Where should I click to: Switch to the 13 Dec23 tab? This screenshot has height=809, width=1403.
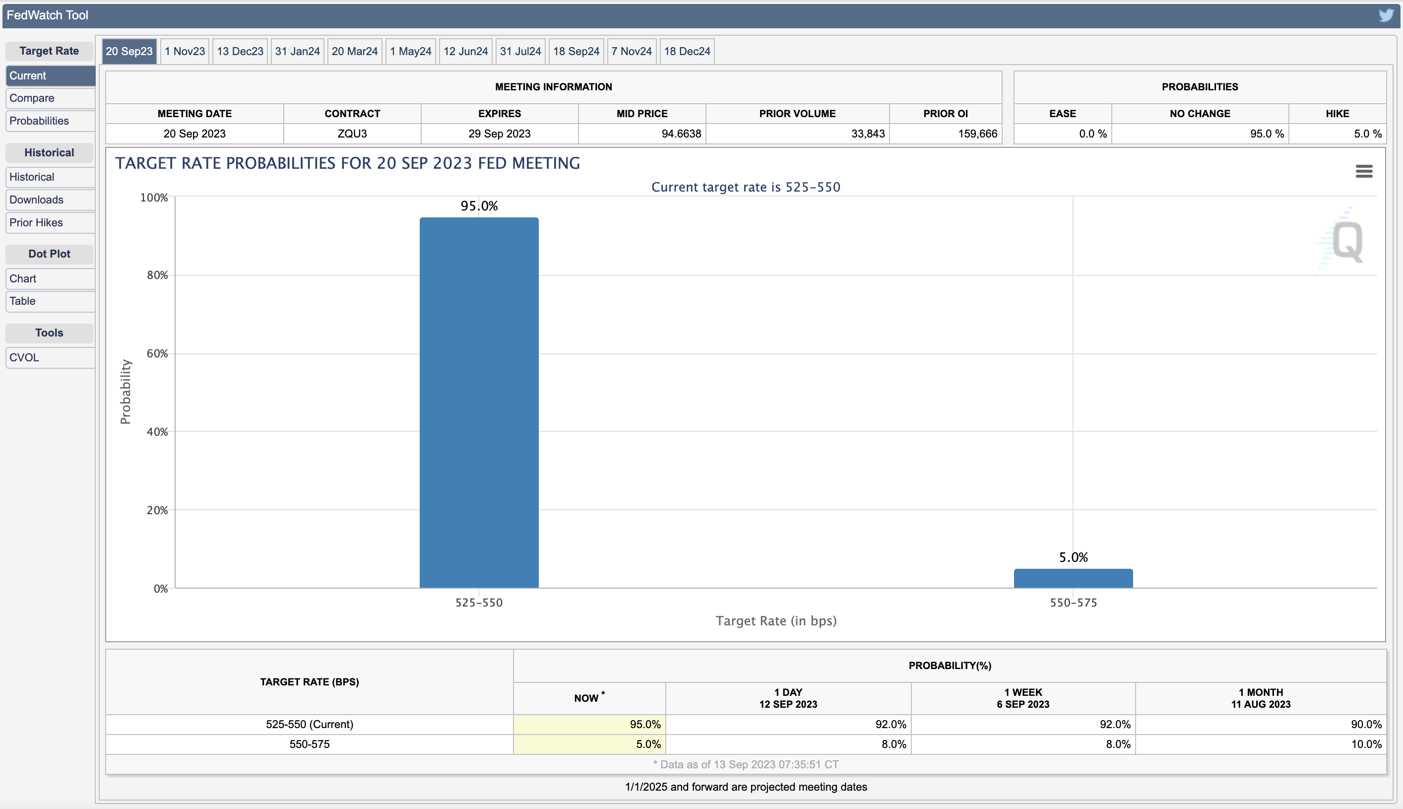pos(240,51)
